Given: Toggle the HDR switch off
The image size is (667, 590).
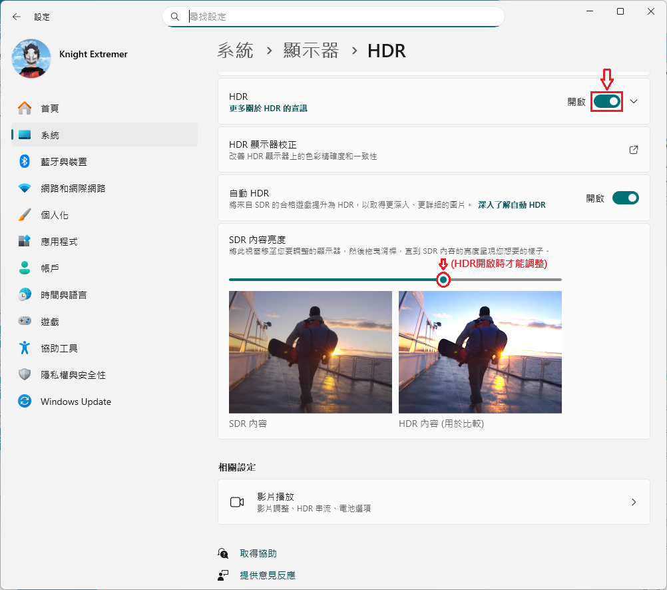Looking at the screenshot, I should pos(606,102).
